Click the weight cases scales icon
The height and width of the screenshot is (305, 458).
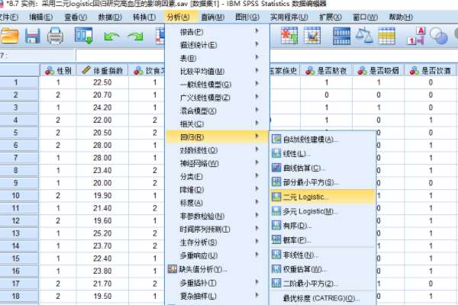364,35
